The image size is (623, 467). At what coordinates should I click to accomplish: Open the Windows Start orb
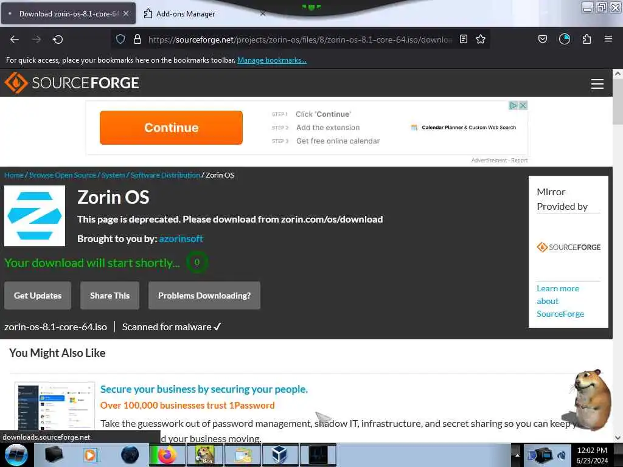[x=16, y=455]
